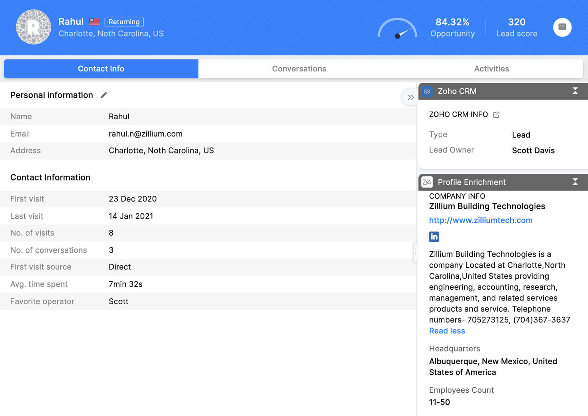Click the Zillium Building Technologies company name
Viewport: 588px width, 416px height.
pyautogui.click(x=487, y=206)
